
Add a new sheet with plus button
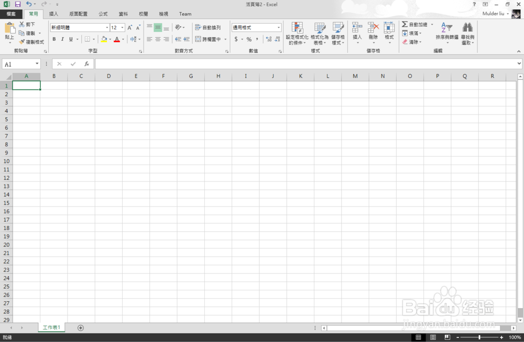pyautogui.click(x=81, y=328)
